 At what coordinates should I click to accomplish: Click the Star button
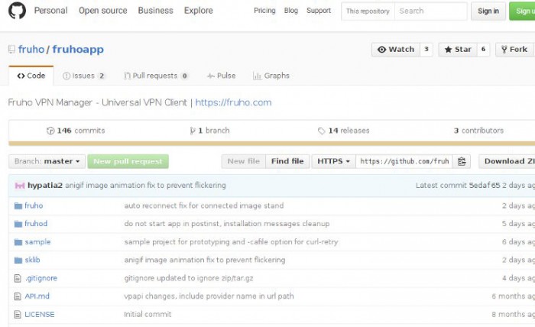click(458, 50)
